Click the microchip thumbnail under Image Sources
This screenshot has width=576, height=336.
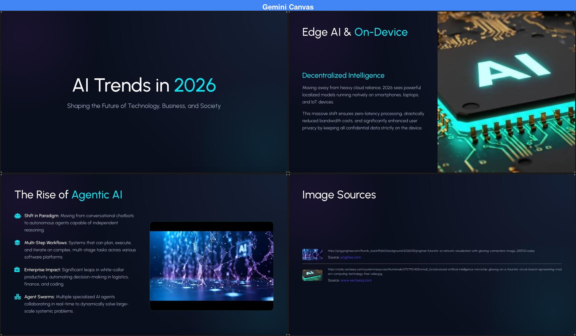coord(312,275)
